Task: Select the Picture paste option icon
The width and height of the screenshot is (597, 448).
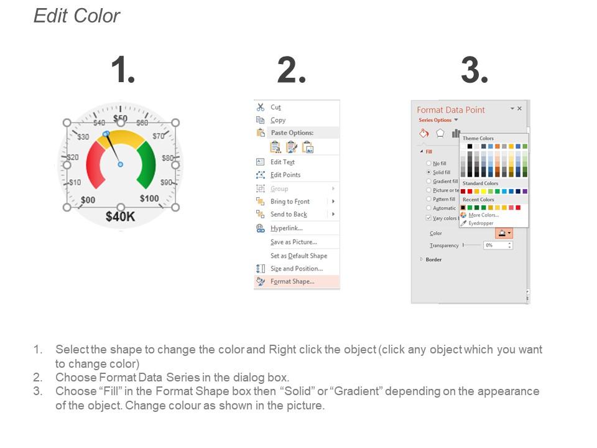Action: [308, 147]
